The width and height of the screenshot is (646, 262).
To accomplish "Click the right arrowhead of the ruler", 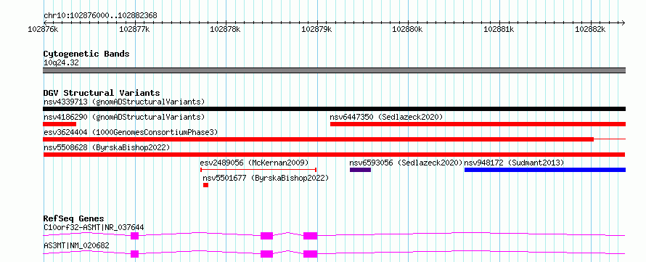I will [x=623, y=22].
